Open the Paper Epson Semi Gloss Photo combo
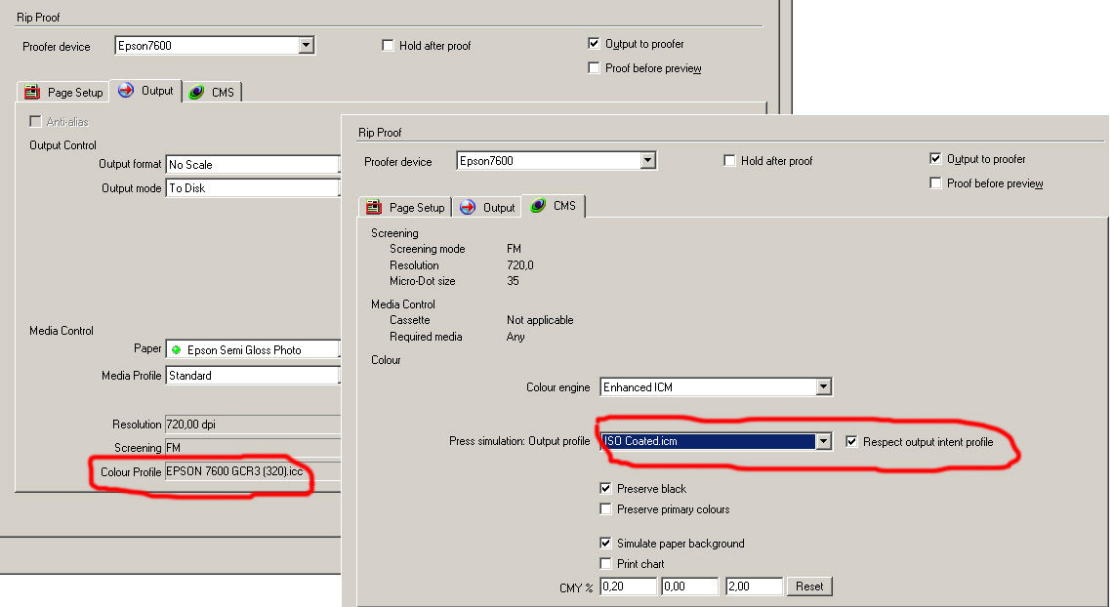This screenshot has height=607, width=1114. click(x=253, y=349)
